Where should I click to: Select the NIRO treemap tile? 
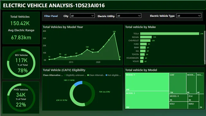193,105
